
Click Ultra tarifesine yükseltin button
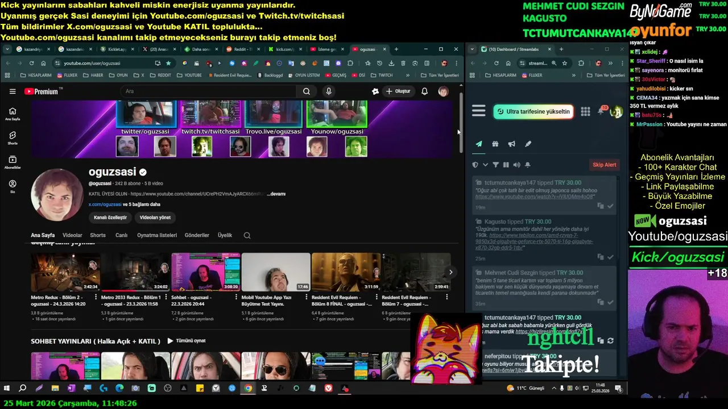[533, 112]
